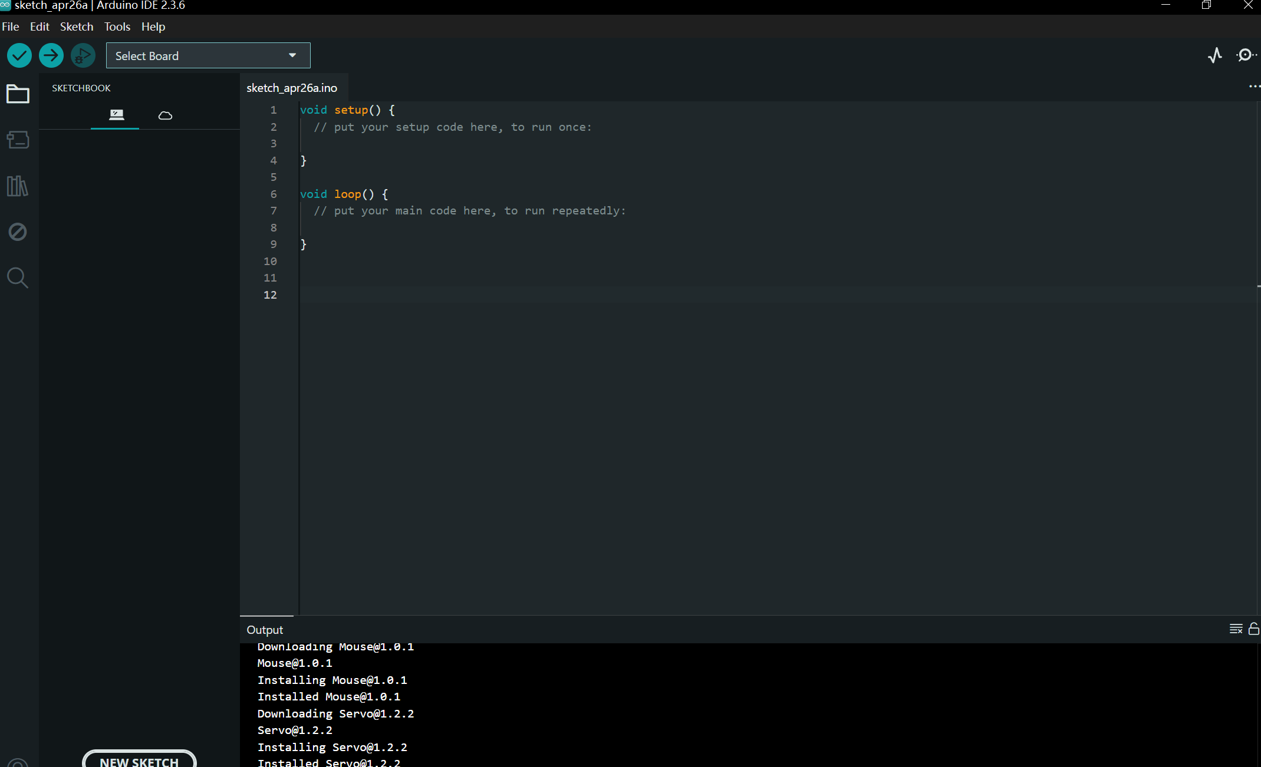Click the Verify checkmark button

click(19, 56)
